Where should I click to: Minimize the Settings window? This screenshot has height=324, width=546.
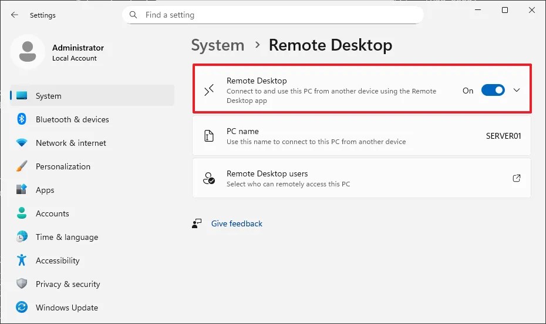pyautogui.click(x=478, y=10)
